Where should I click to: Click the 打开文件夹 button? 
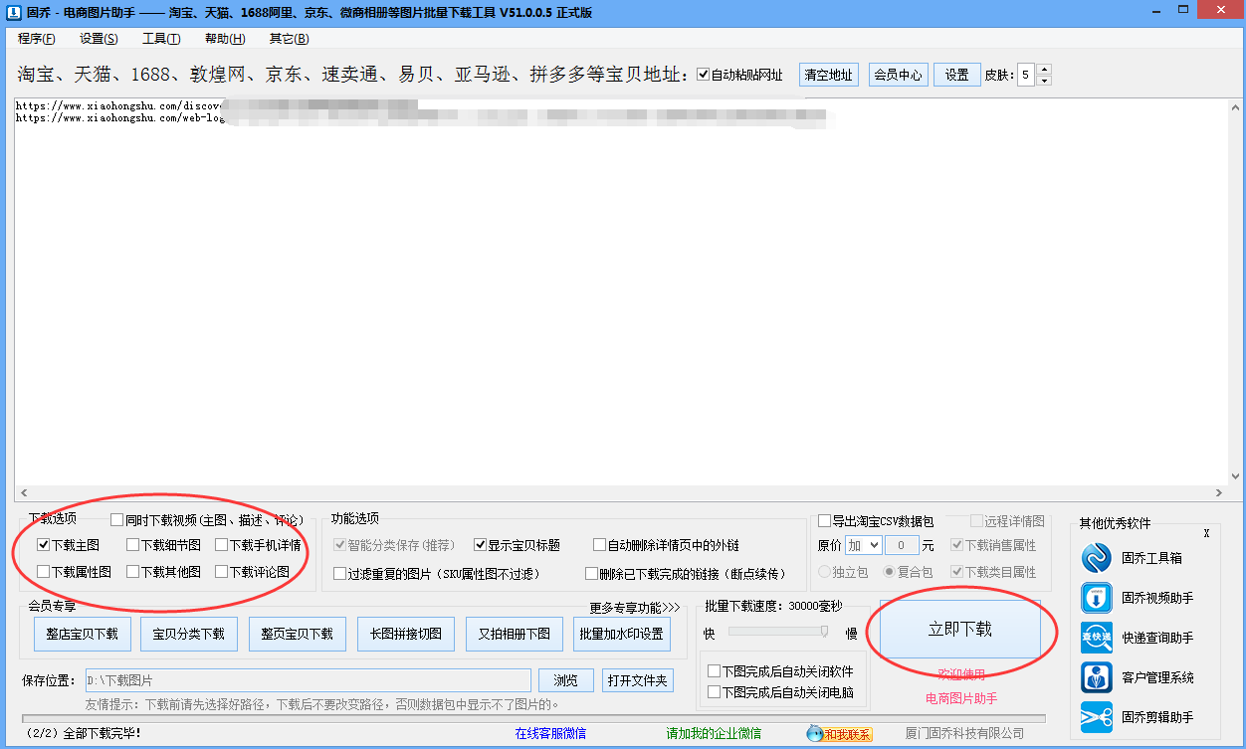[x=639, y=680]
